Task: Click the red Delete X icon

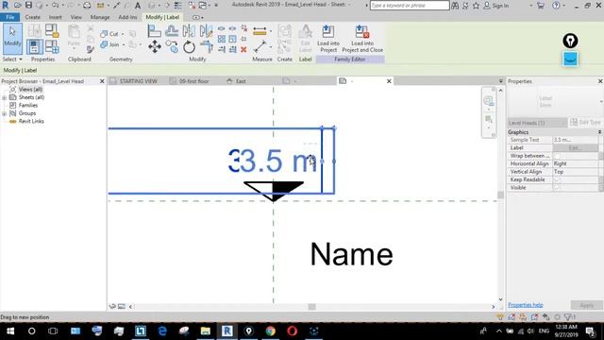Action: (243, 49)
